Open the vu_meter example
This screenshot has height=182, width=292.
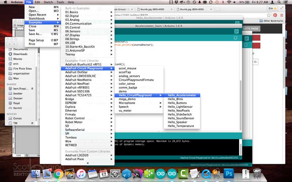pyautogui.click(x=125, y=111)
